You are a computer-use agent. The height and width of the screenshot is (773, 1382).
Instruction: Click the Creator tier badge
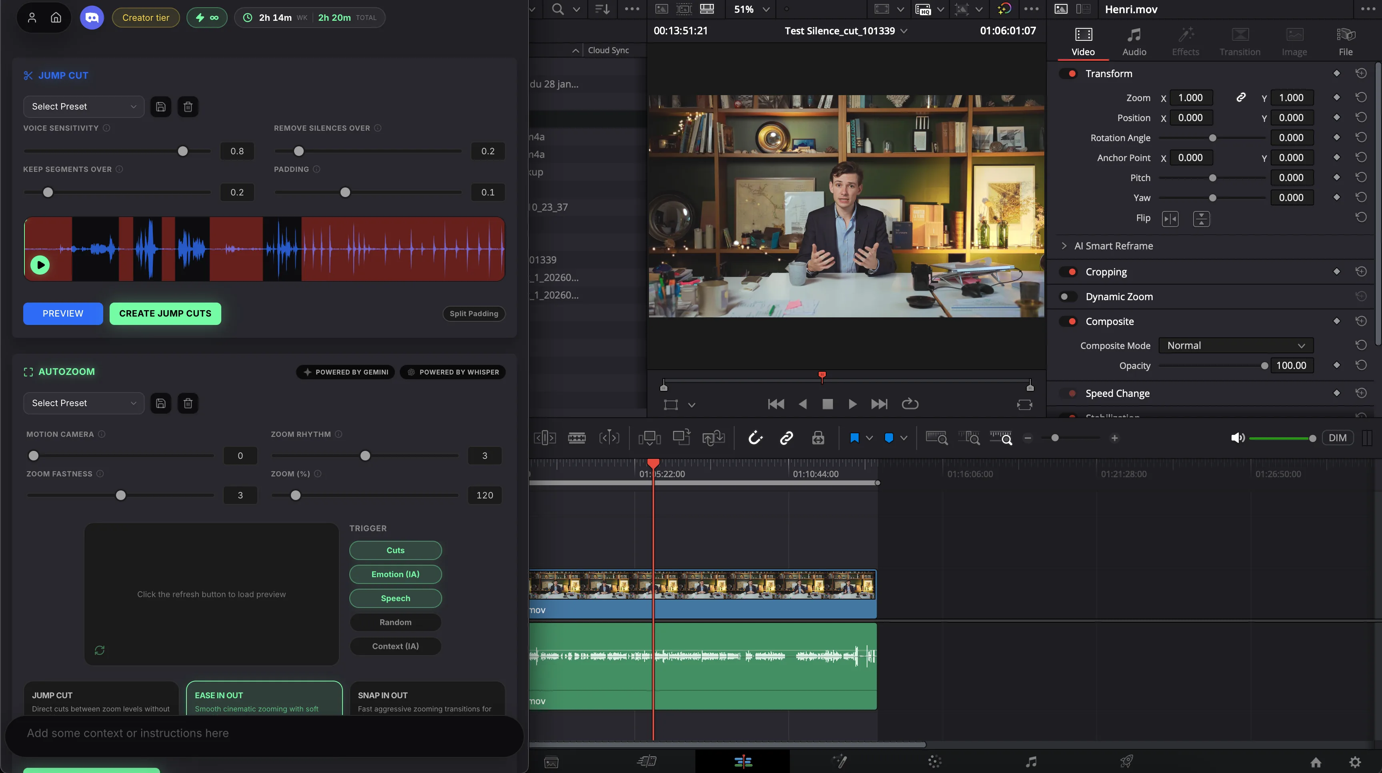click(145, 18)
